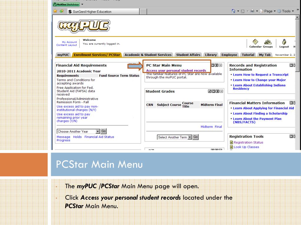Open the Registration Status link
The width and height of the screenshot is (301, 225).
(248, 142)
